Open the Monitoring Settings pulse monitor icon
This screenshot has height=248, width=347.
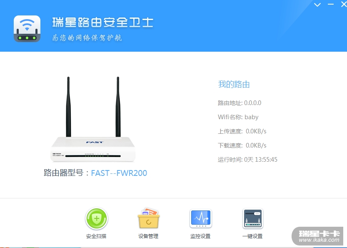[201, 218]
